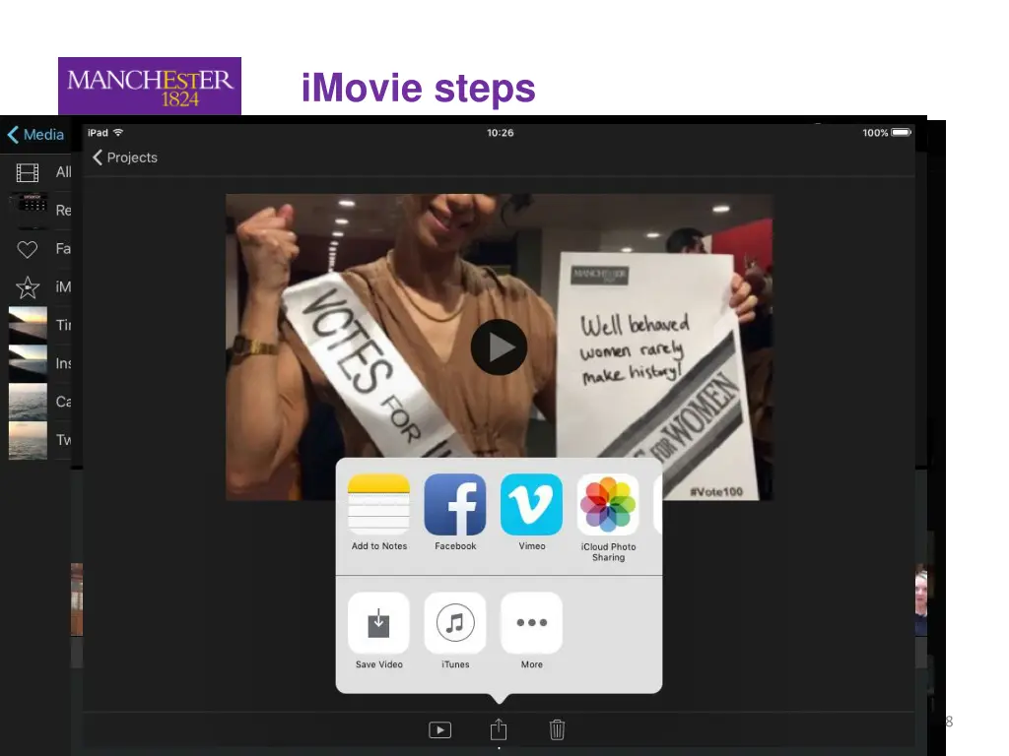The image size is (1009, 756).
Task: Send the video to iTunes
Action: pyautogui.click(x=455, y=623)
